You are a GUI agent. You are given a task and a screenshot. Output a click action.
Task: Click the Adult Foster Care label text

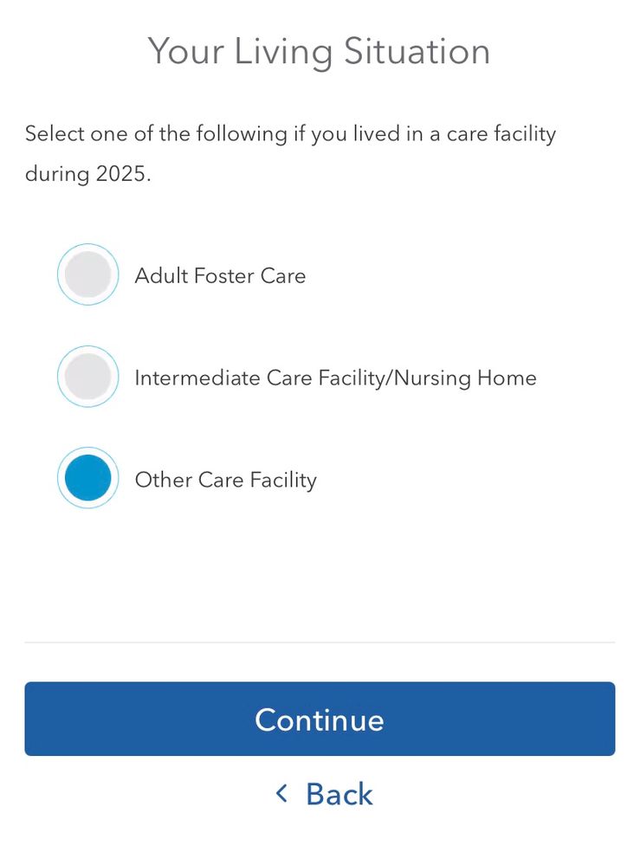point(220,276)
